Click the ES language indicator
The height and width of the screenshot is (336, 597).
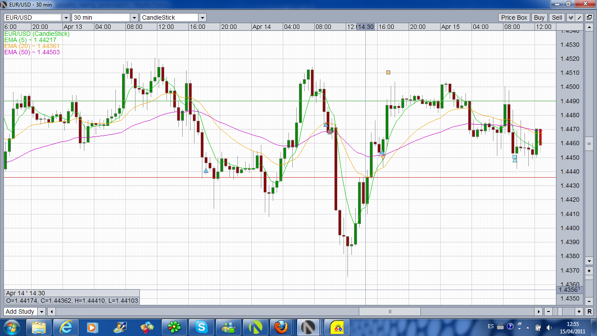pyautogui.click(x=491, y=326)
